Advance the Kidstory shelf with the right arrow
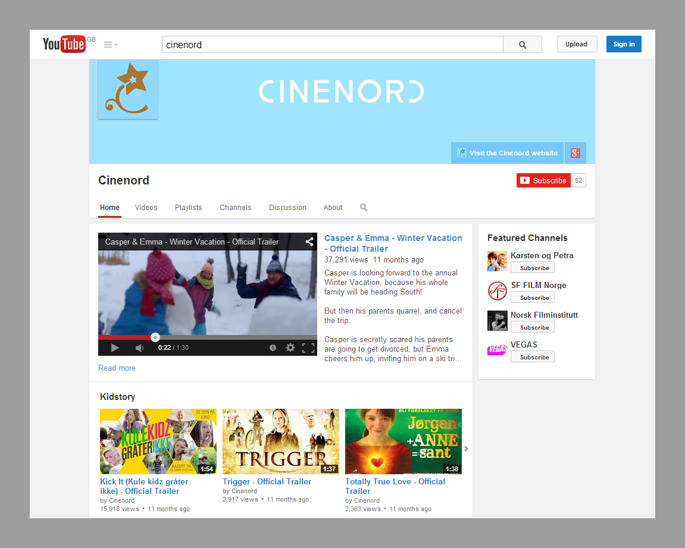This screenshot has width=685, height=548. click(x=466, y=449)
